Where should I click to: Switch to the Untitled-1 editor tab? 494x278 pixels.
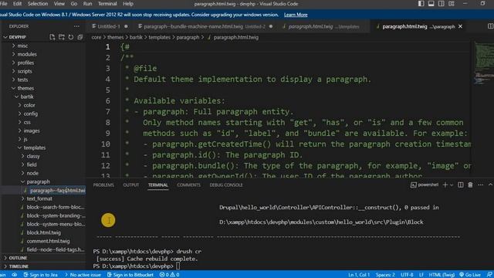(109, 26)
